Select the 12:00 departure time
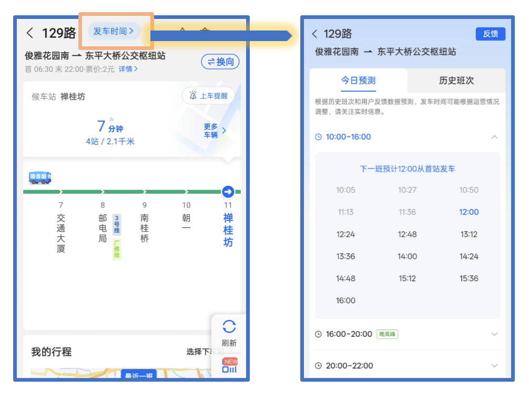 [469, 212]
